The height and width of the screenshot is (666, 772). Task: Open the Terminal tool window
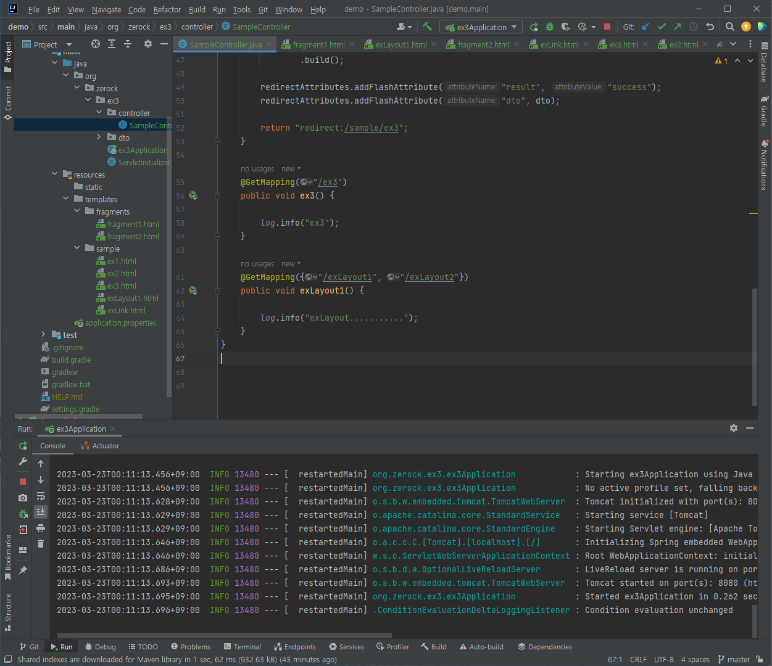point(242,647)
